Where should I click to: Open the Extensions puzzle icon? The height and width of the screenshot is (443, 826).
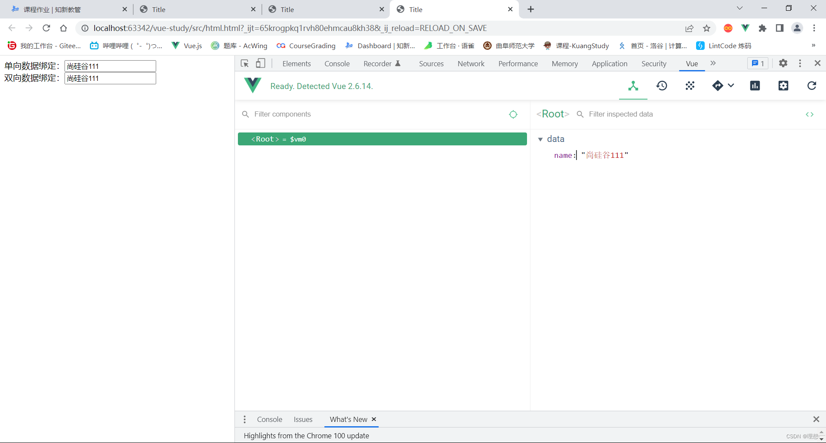pyautogui.click(x=762, y=28)
